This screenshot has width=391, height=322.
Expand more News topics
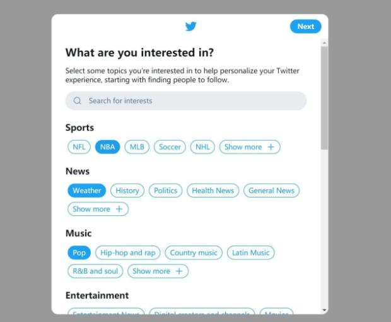point(98,209)
